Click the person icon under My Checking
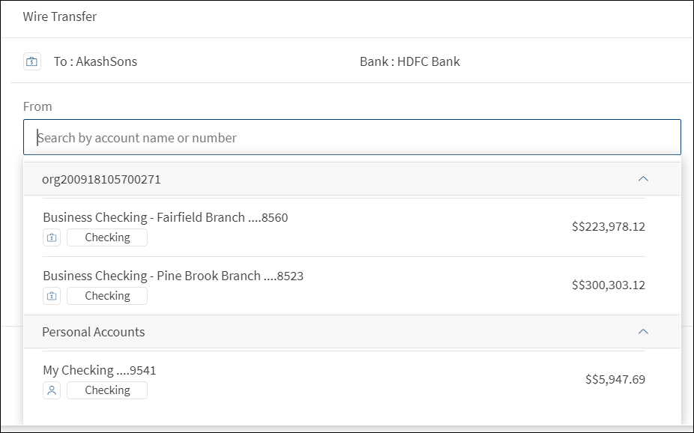Viewport: 694px width, 433px height. pos(52,390)
